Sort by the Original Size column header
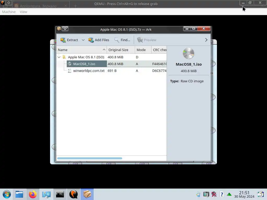This screenshot has width=267, height=200. tap(121, 50)
